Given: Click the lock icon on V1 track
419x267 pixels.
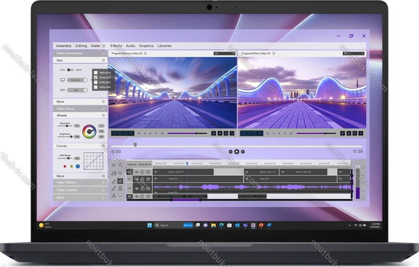Looking at the screenshot, I should click(x=142, y=179).
